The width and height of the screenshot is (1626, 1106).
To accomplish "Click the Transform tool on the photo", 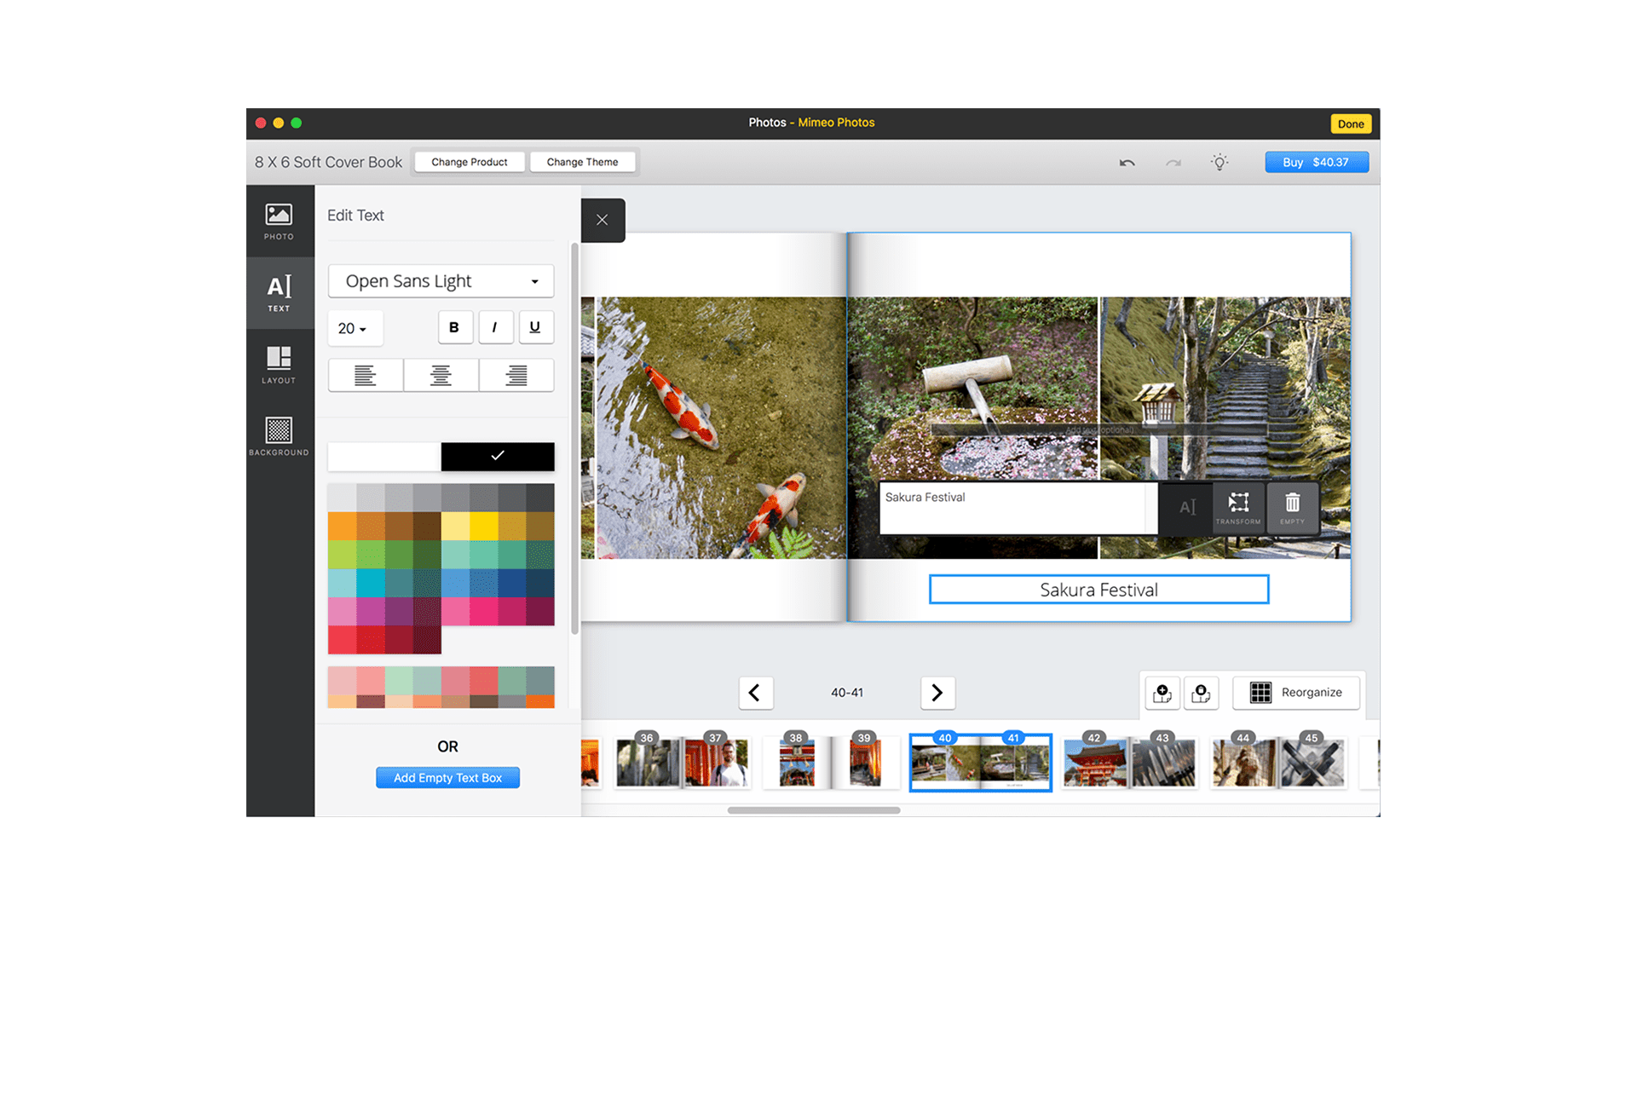I will pos(1238,508).
